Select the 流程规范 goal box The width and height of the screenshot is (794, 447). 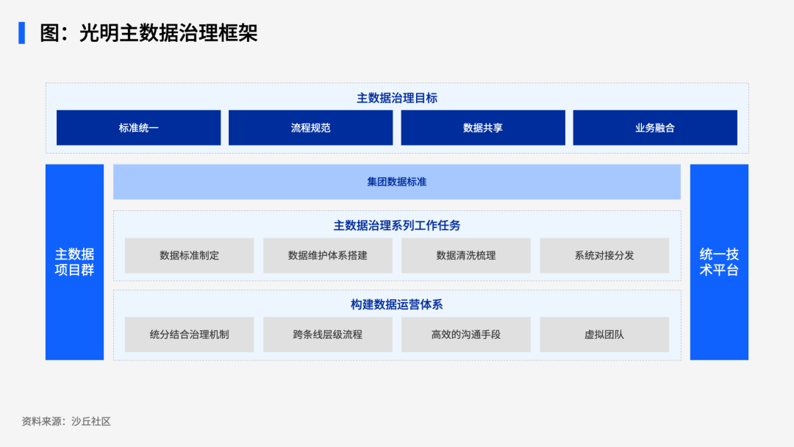[x=310, y=128]
